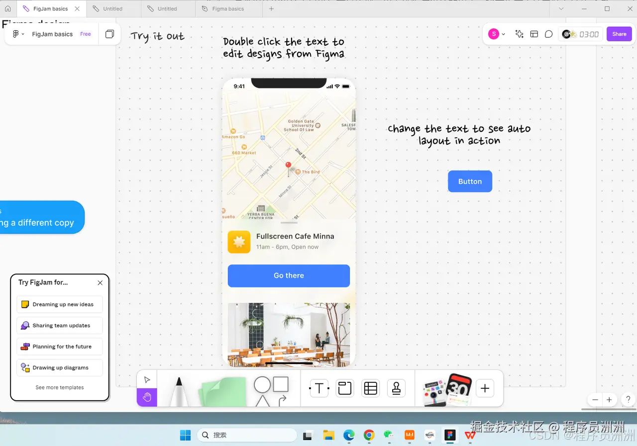Screen dimensions: 637x446
Task: Open the Figma main menu dropdown
Action: [18, 34]
